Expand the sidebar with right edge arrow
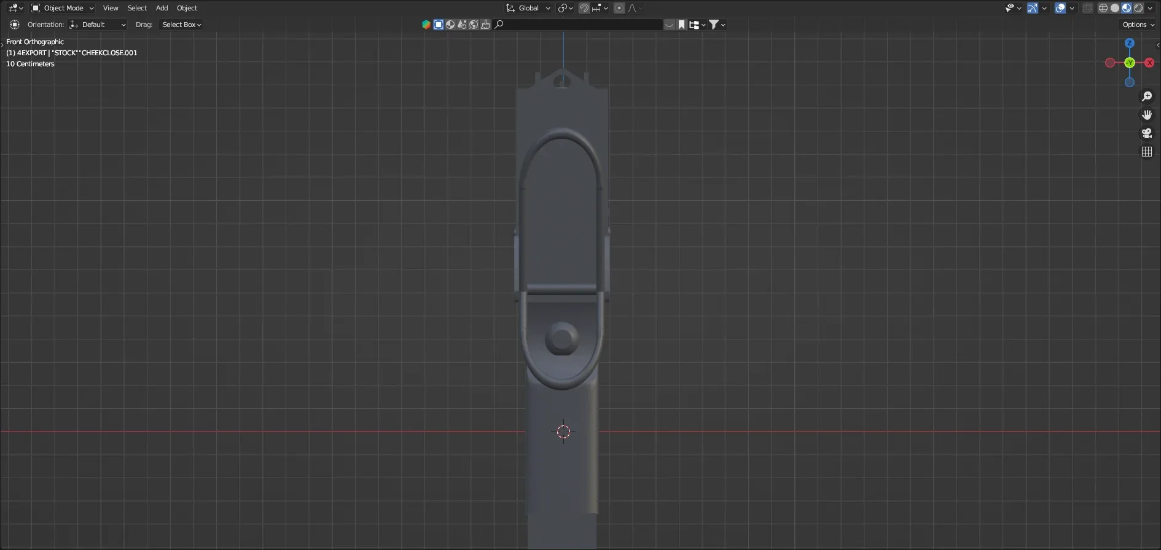This screenshot has height=550, width=1161. click(1158, 45)
